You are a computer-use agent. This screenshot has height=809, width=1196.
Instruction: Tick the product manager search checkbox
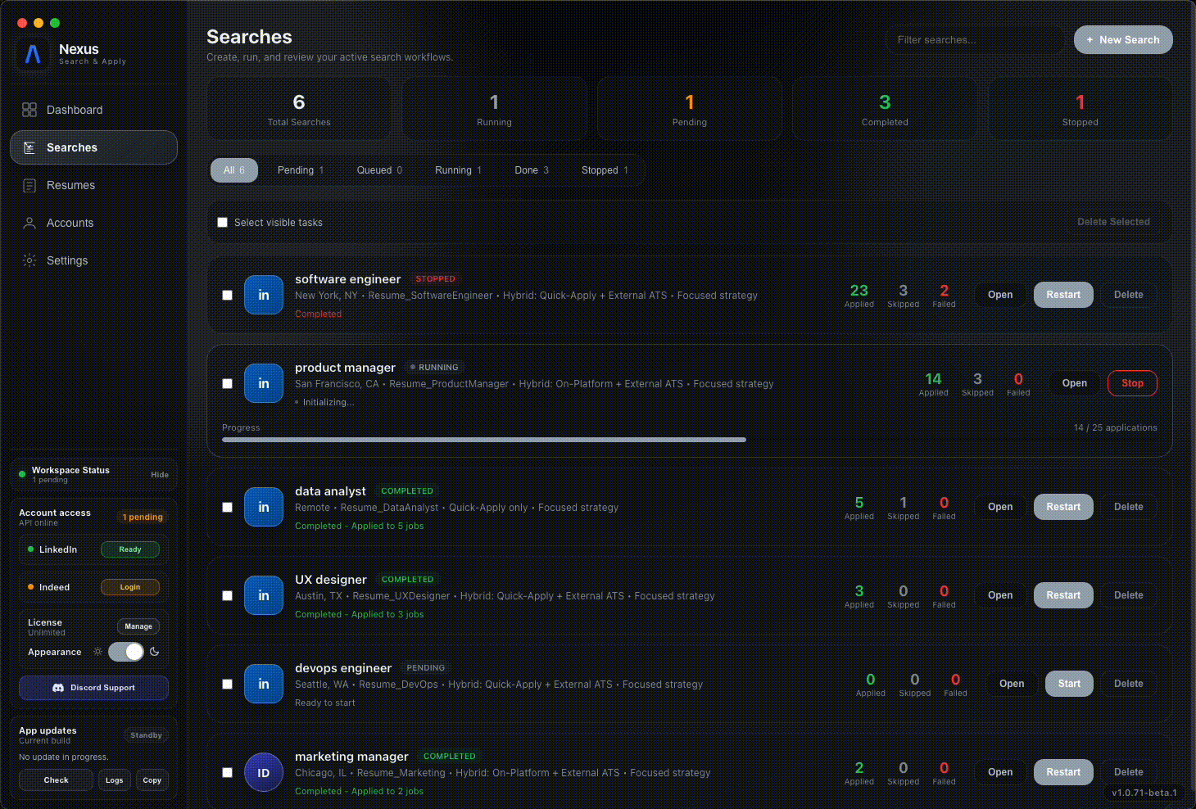[x=228, y=384]
